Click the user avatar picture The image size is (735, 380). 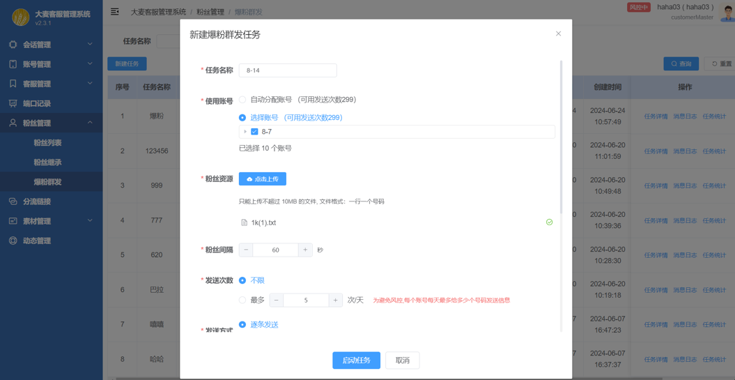pyautogui.click(x=727, y=12)
